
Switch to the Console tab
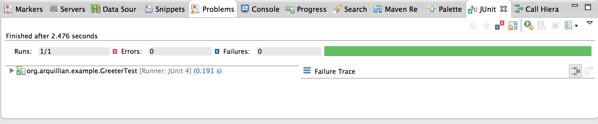pos(260,9)
